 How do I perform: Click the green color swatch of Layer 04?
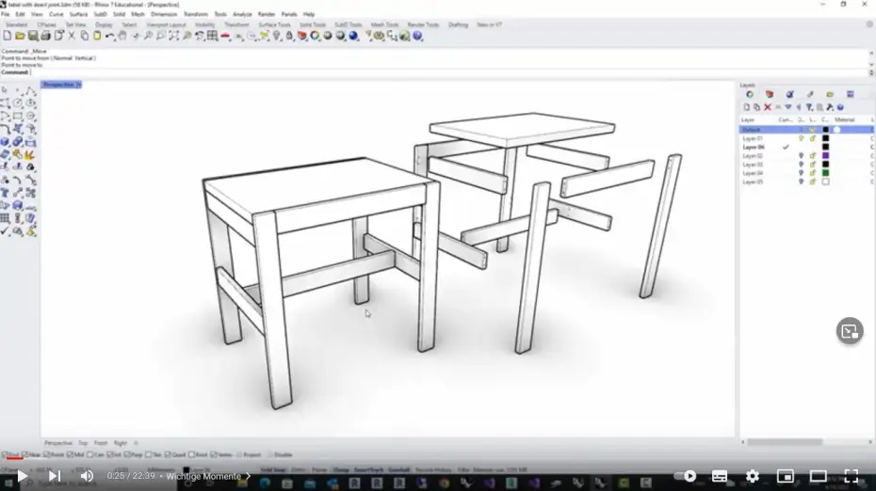click(825, 173)
